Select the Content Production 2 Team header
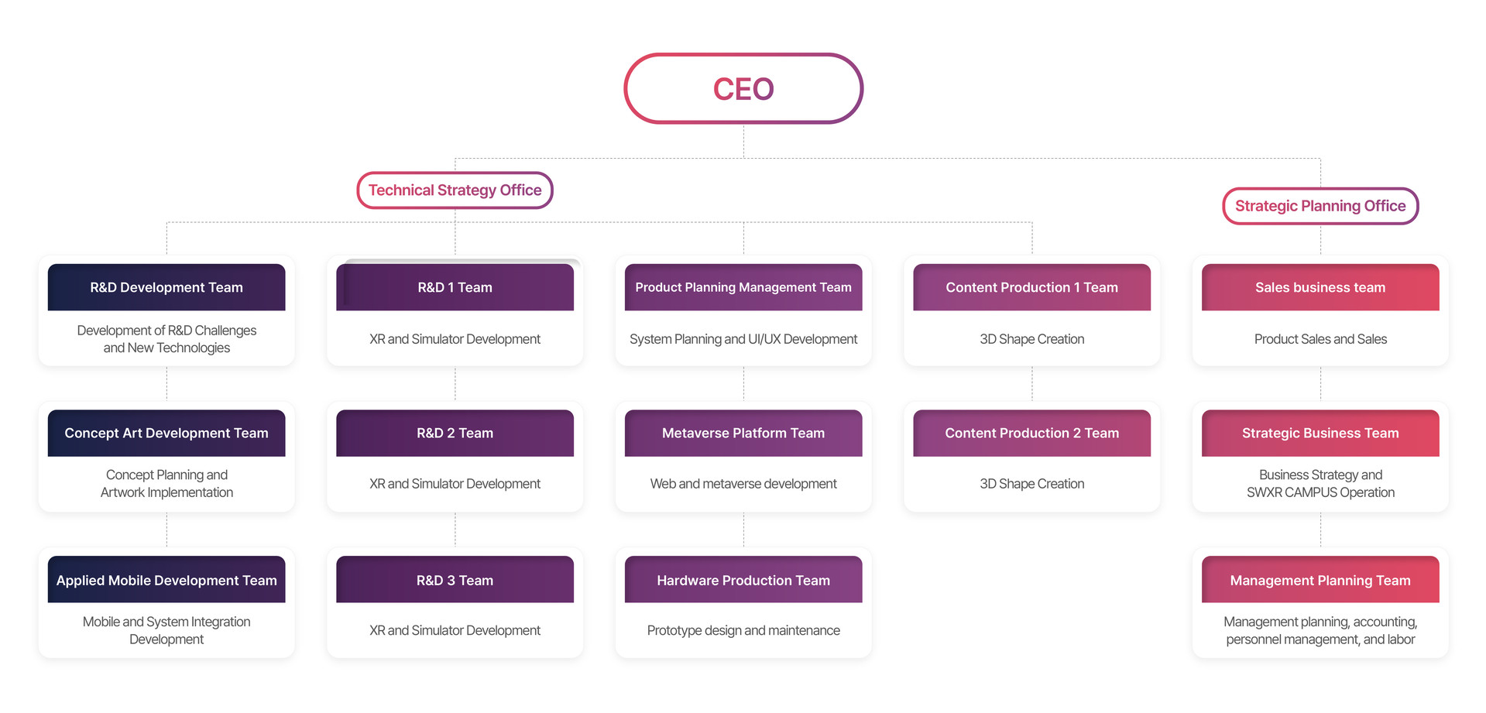The width and height of the screenshot is (1486, 713). [x=1031, y=433]
